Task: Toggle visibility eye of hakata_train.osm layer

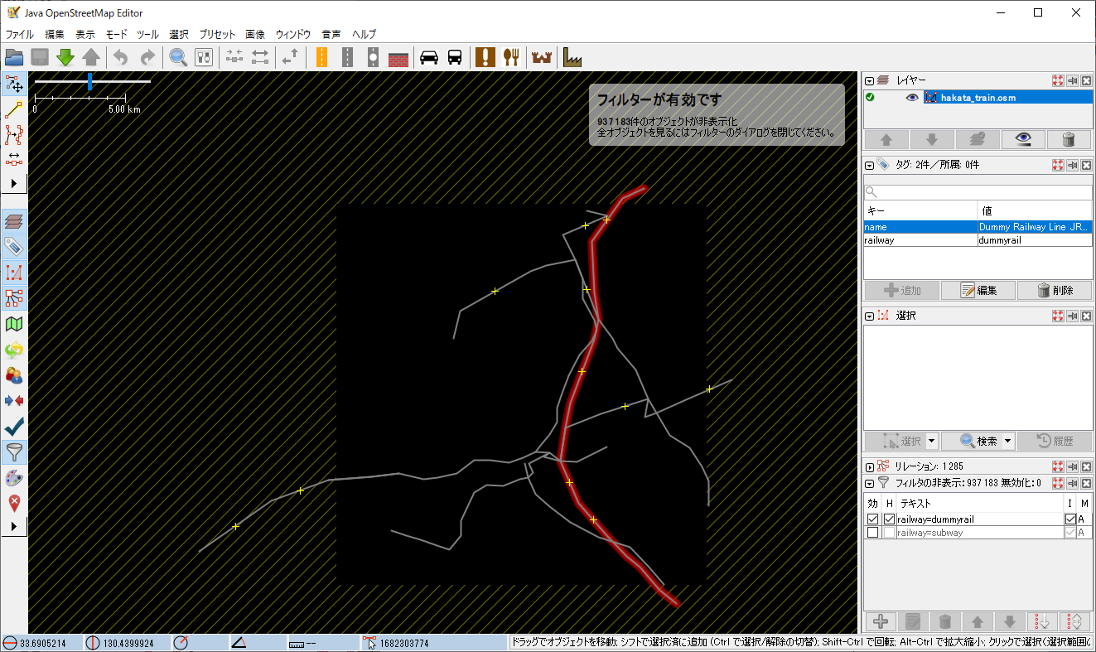Action: 912,98
